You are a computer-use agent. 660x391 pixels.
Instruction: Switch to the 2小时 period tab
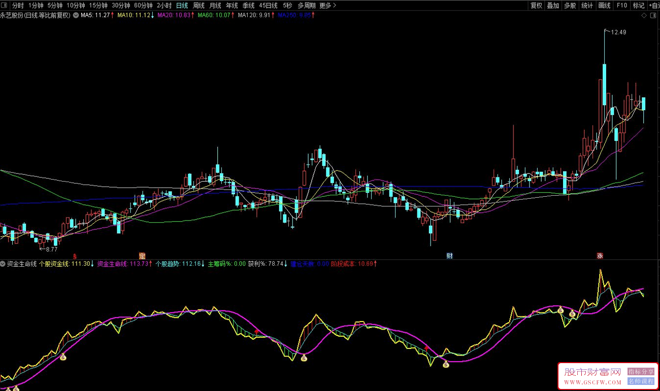pos(164,6)
